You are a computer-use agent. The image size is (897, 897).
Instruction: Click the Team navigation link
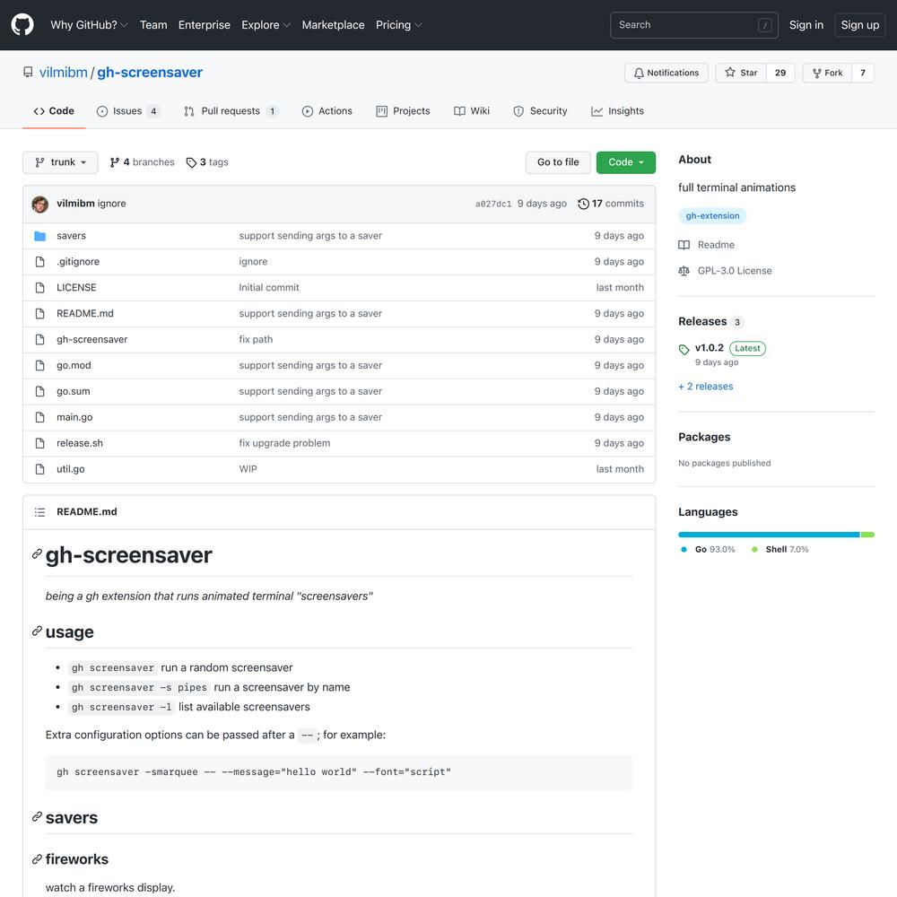153,25
